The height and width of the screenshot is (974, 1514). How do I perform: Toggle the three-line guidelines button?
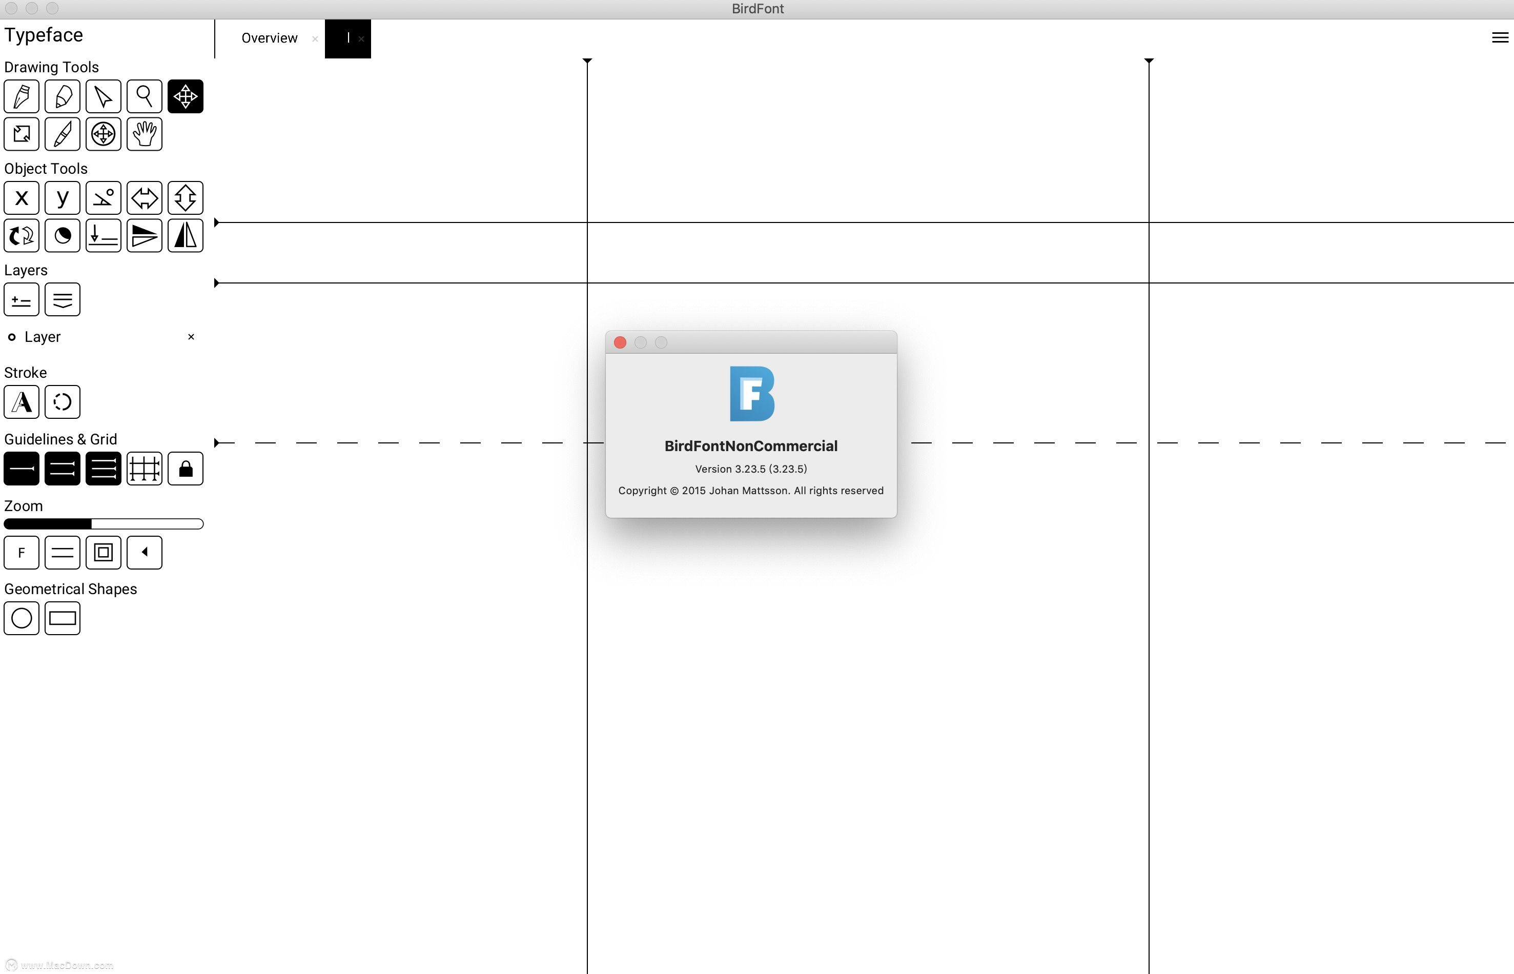click(103, 469)
